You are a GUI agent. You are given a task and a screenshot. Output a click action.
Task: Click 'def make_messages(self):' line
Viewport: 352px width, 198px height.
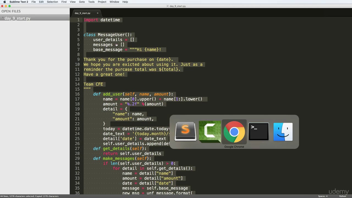coord(122,158)
